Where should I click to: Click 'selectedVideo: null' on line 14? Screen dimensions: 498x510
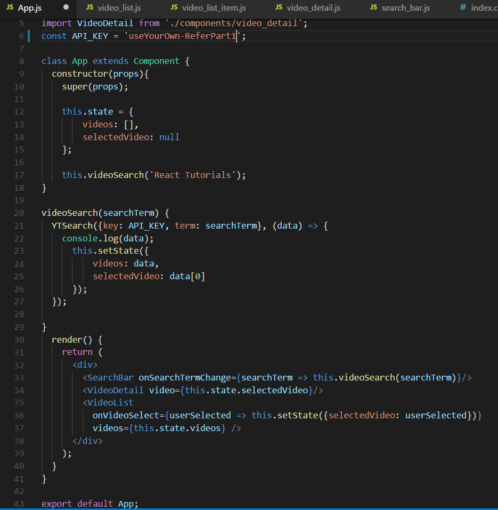(130, 137)
